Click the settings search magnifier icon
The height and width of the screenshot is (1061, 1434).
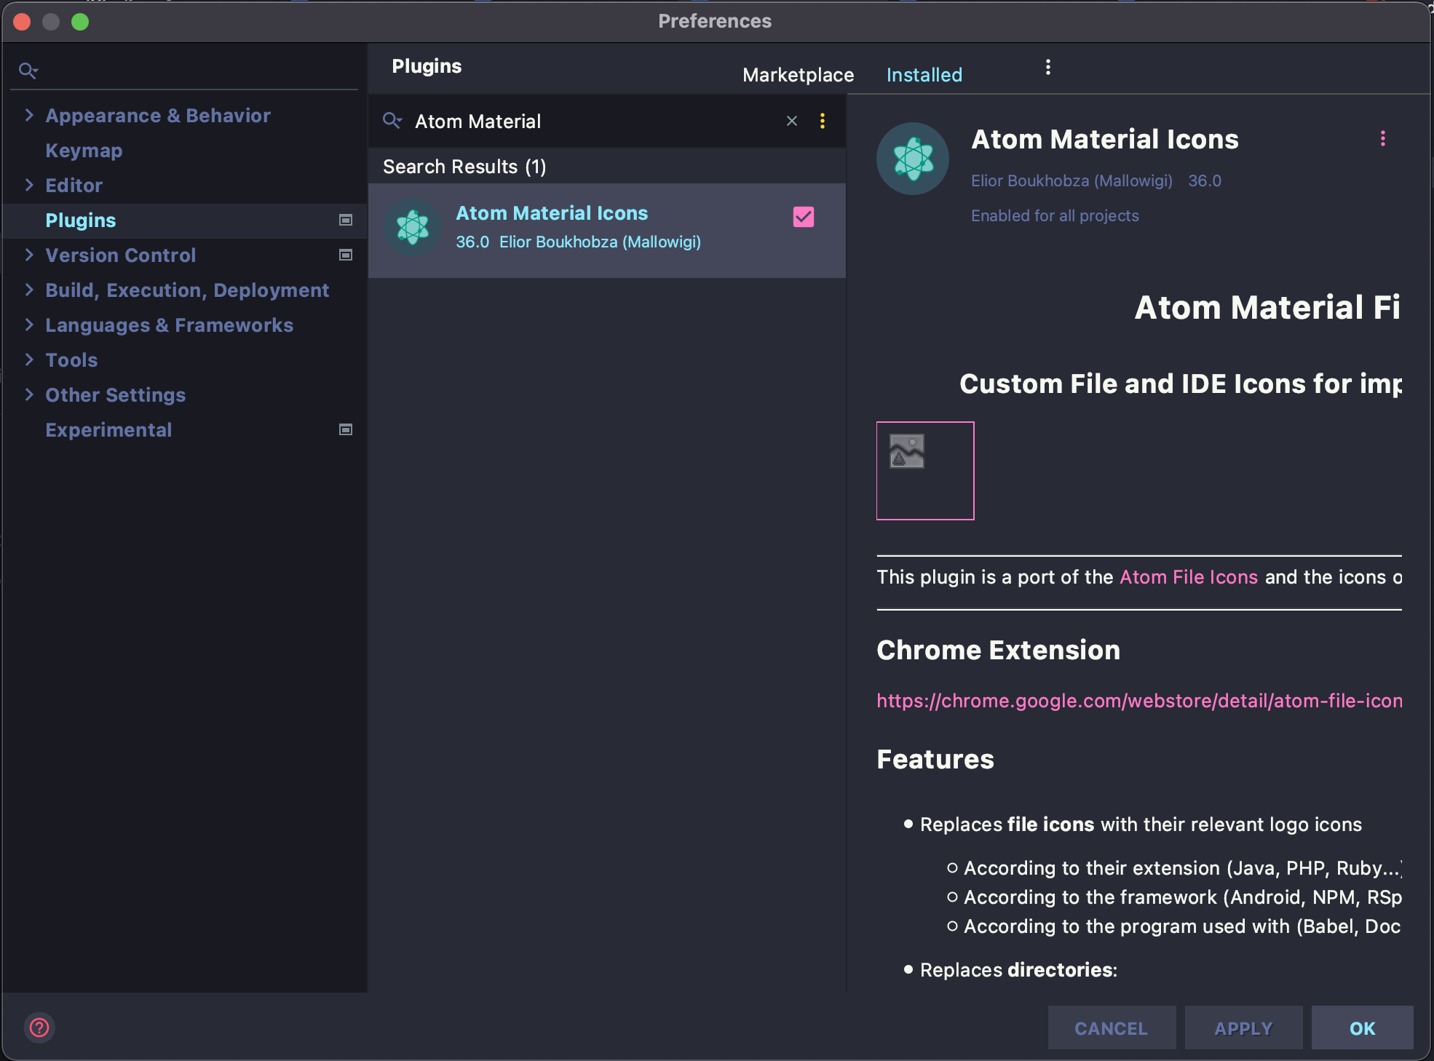28,71
